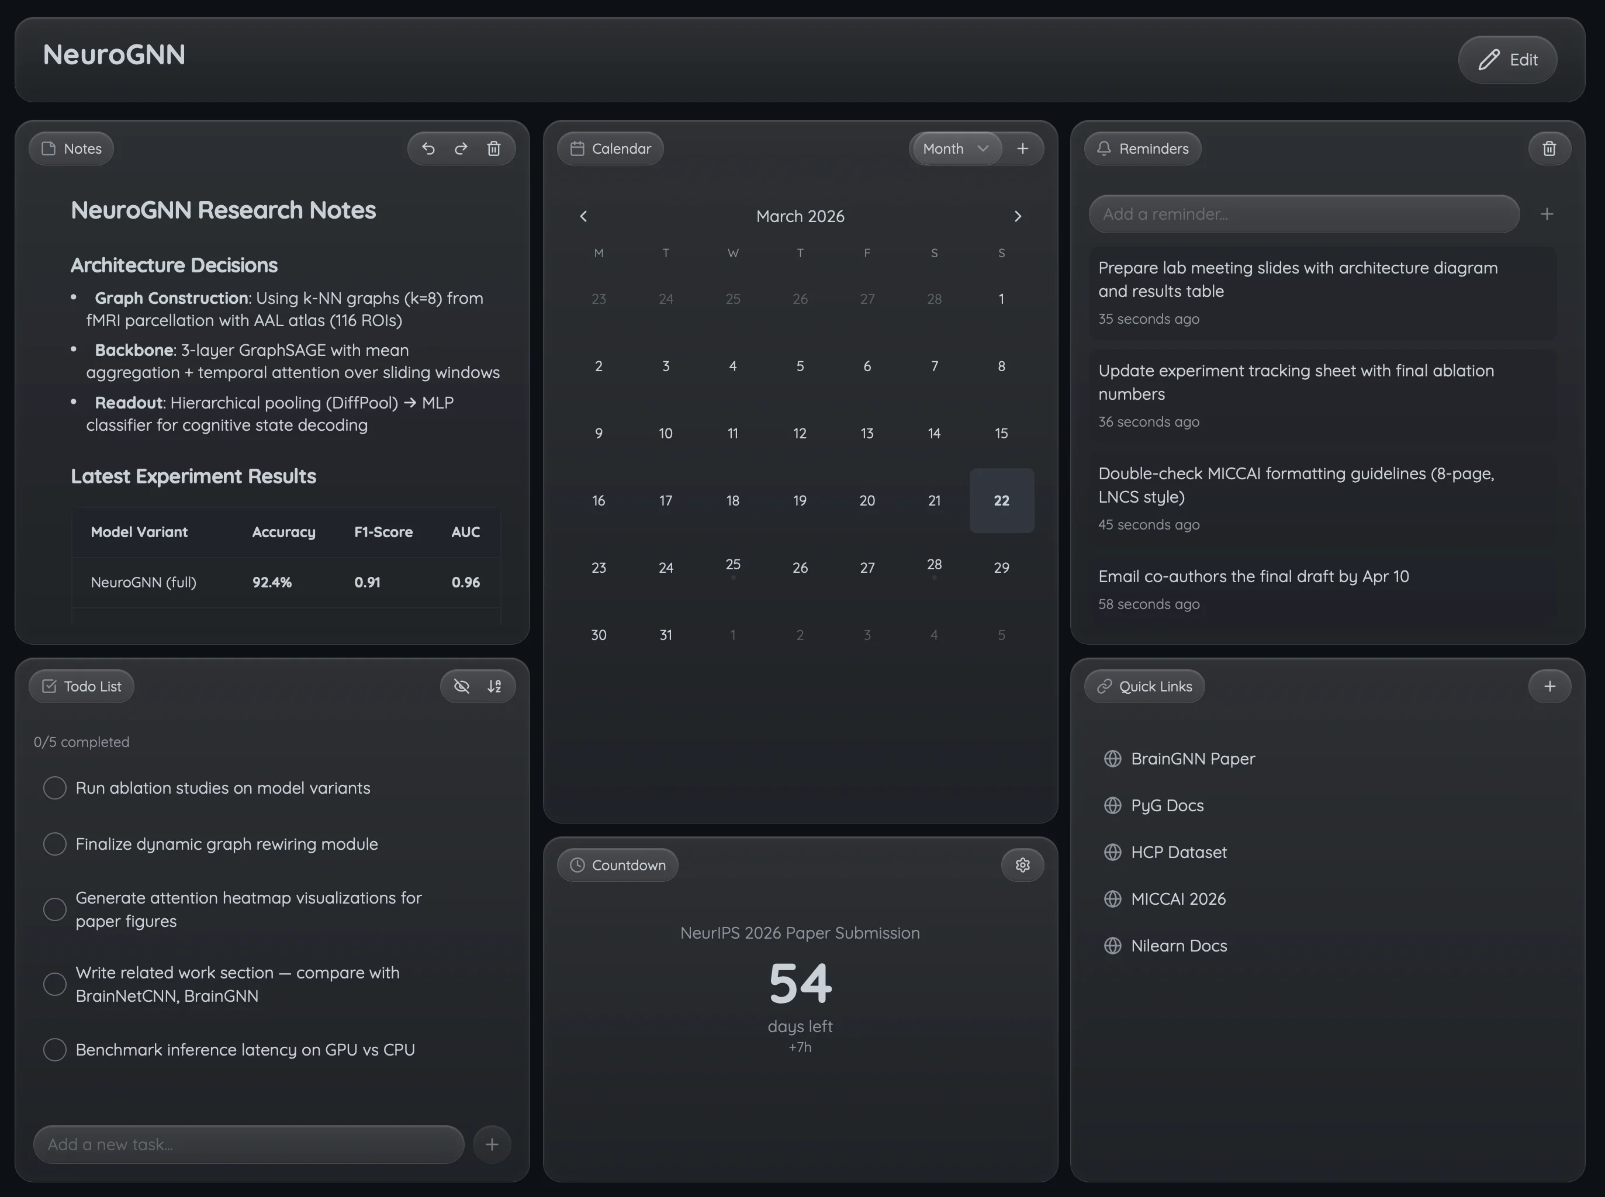Add a new quick link with the plus icon

click(1550, 686)
